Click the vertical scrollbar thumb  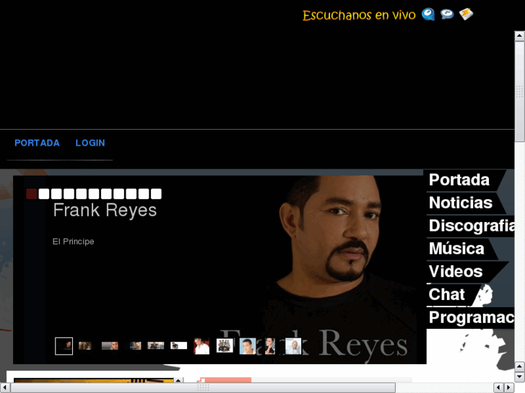[519, 92]
